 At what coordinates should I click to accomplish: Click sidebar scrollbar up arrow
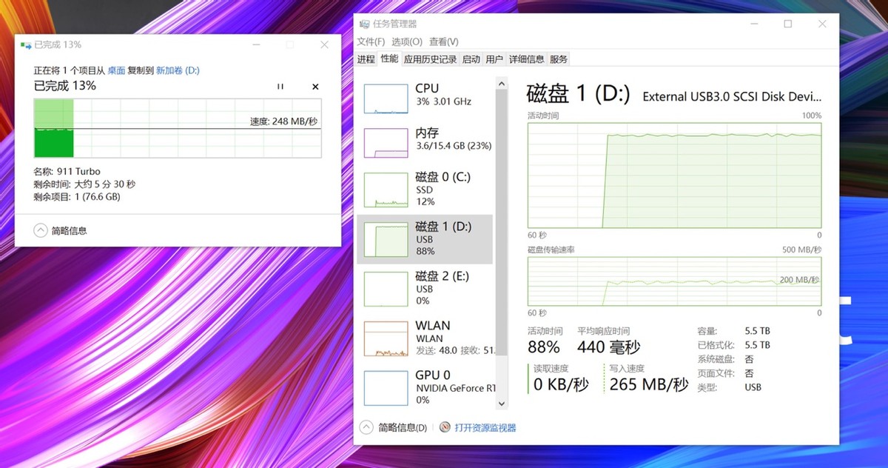(501, 84)
